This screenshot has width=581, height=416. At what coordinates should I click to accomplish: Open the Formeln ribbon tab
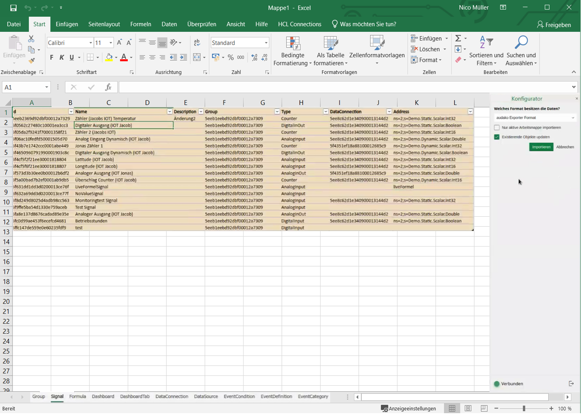(141, 24)
